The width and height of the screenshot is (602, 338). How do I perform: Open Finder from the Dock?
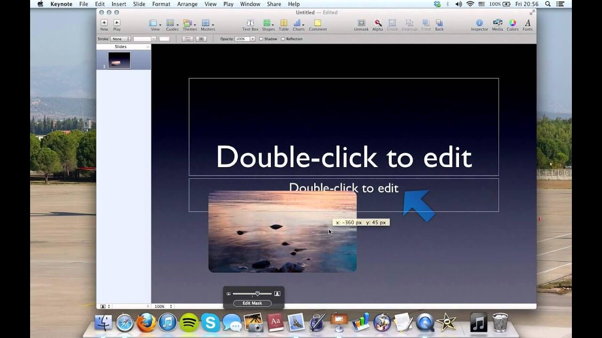[103, 323]
